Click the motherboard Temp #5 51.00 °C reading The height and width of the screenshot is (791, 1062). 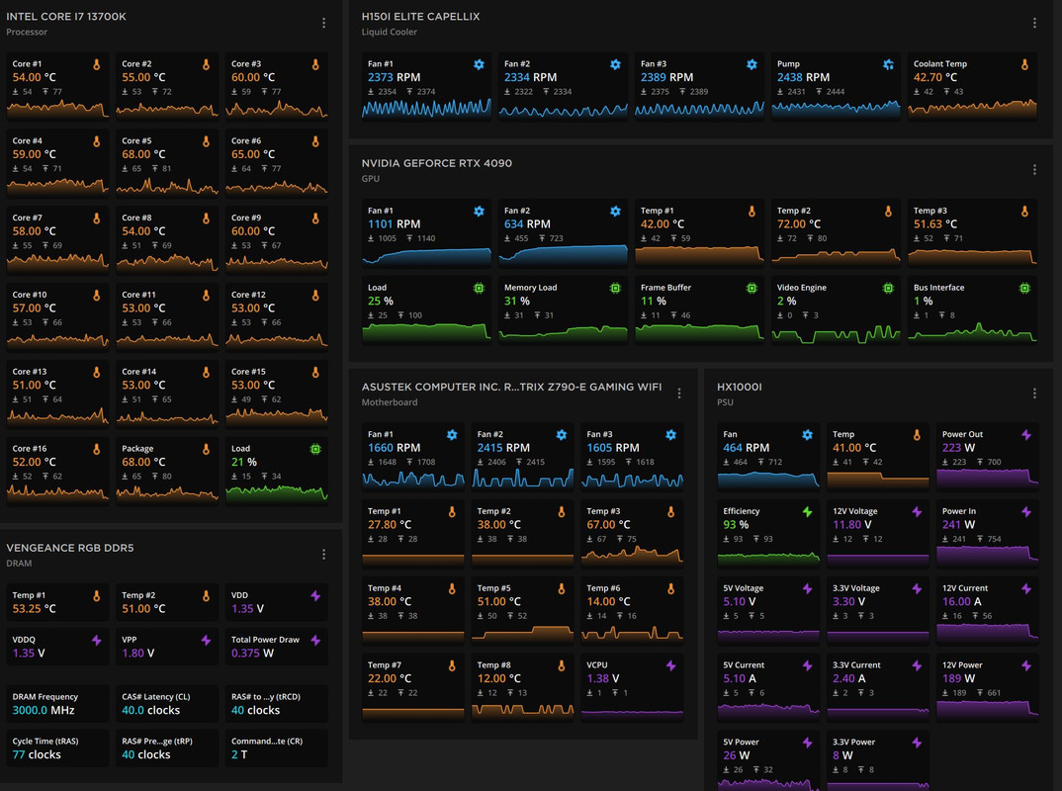(499, 601)
